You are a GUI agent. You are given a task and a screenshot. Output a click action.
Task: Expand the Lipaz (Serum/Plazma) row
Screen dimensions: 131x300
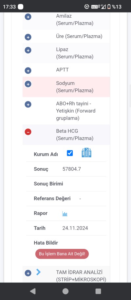(28, 50)
